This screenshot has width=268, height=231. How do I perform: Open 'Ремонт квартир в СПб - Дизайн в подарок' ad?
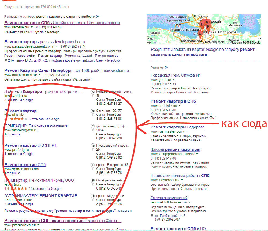click(62, 23)
